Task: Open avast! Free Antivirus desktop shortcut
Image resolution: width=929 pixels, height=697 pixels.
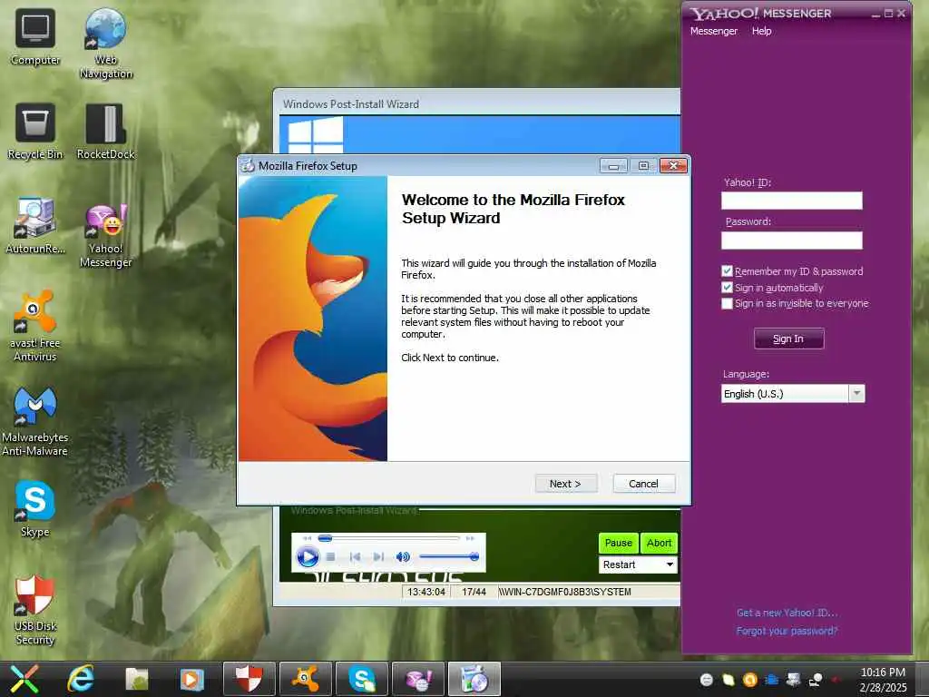Action: (x=35, y=326)
